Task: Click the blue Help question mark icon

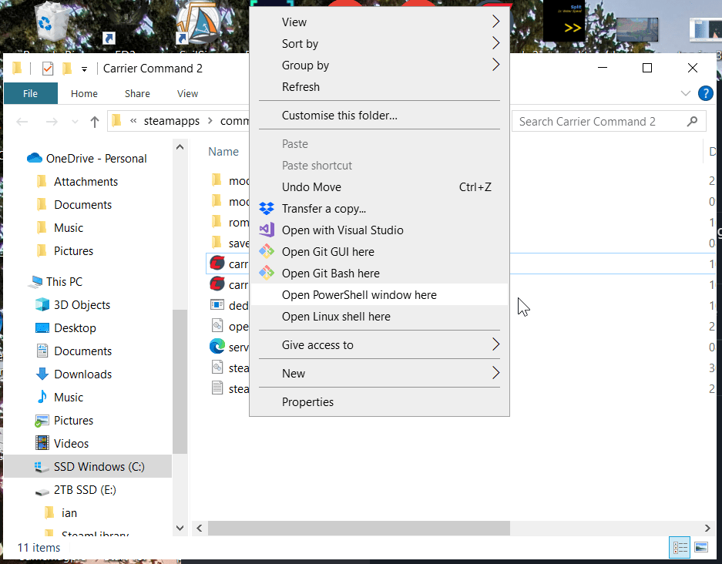Action: point(705,94)
